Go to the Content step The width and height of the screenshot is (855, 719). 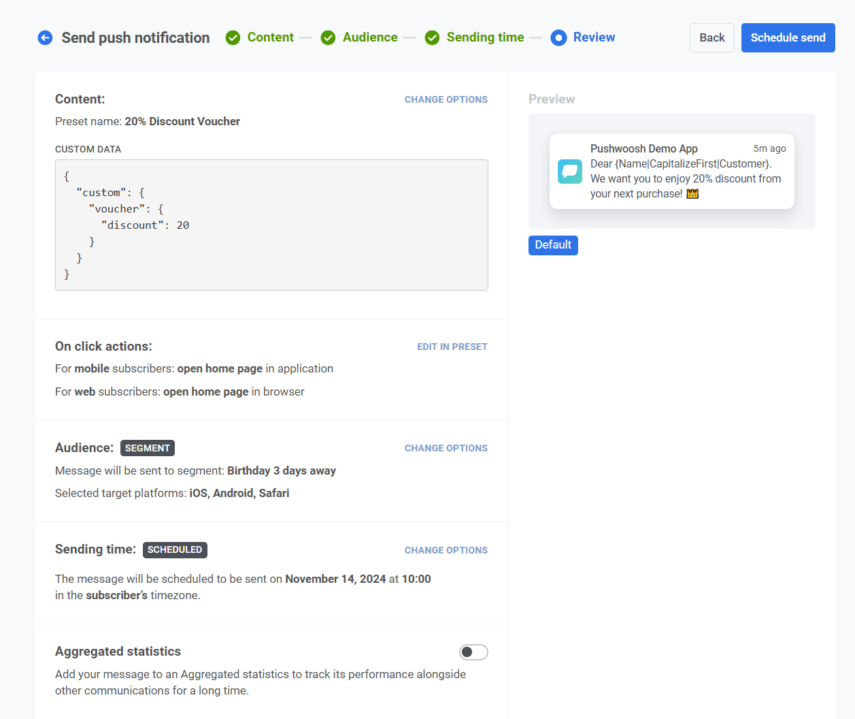pyautogui.click(x=270, y=37)
